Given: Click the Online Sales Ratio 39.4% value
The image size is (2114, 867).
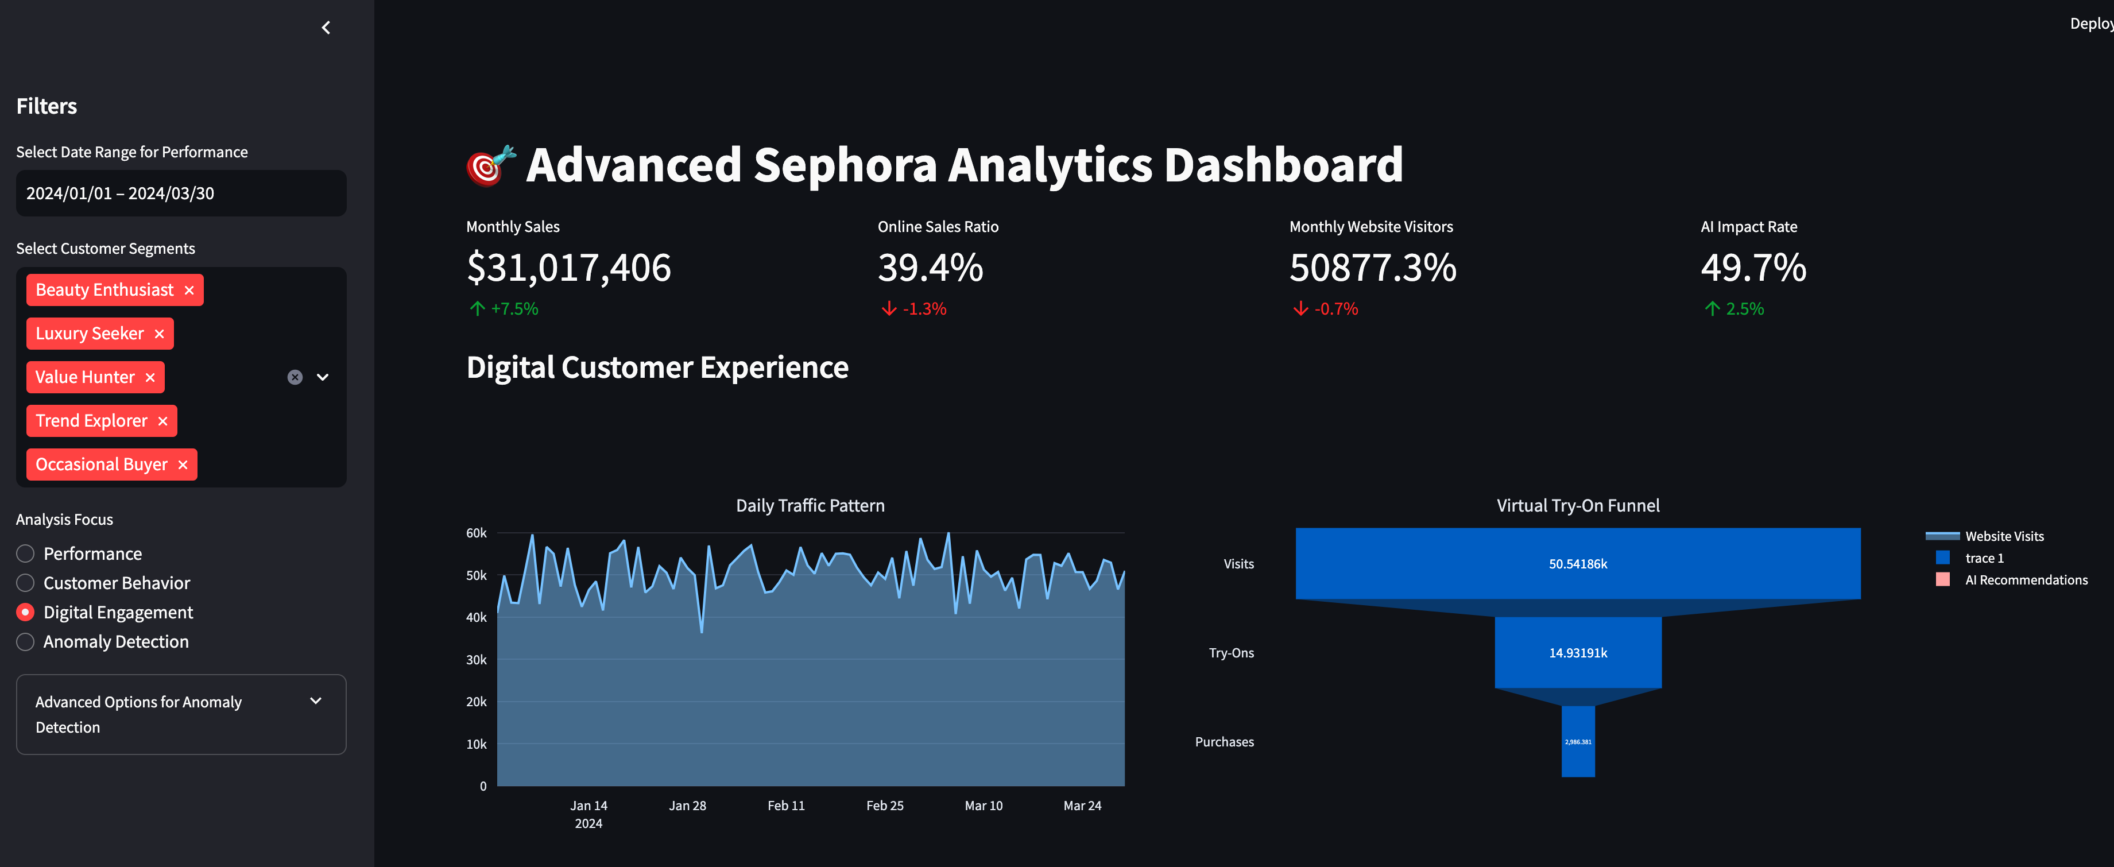Looking at the screenshot, I should 931,268.
